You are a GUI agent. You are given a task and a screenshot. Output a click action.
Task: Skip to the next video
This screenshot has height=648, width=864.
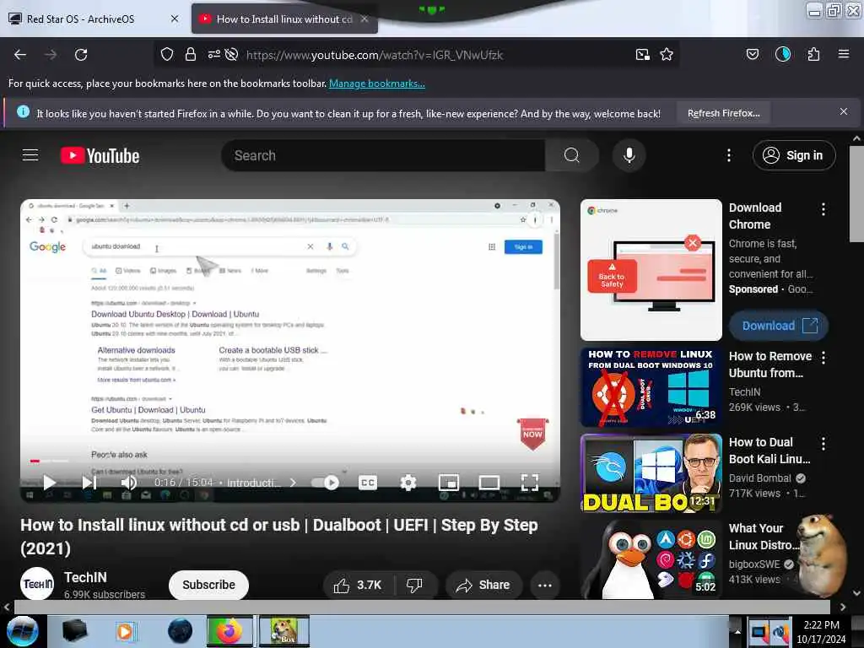coord(89,483)
